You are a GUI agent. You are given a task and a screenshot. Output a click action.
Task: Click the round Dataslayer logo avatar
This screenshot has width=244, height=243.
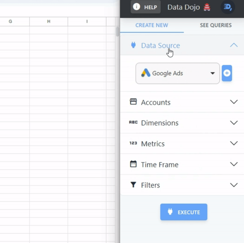pos(228,7)
